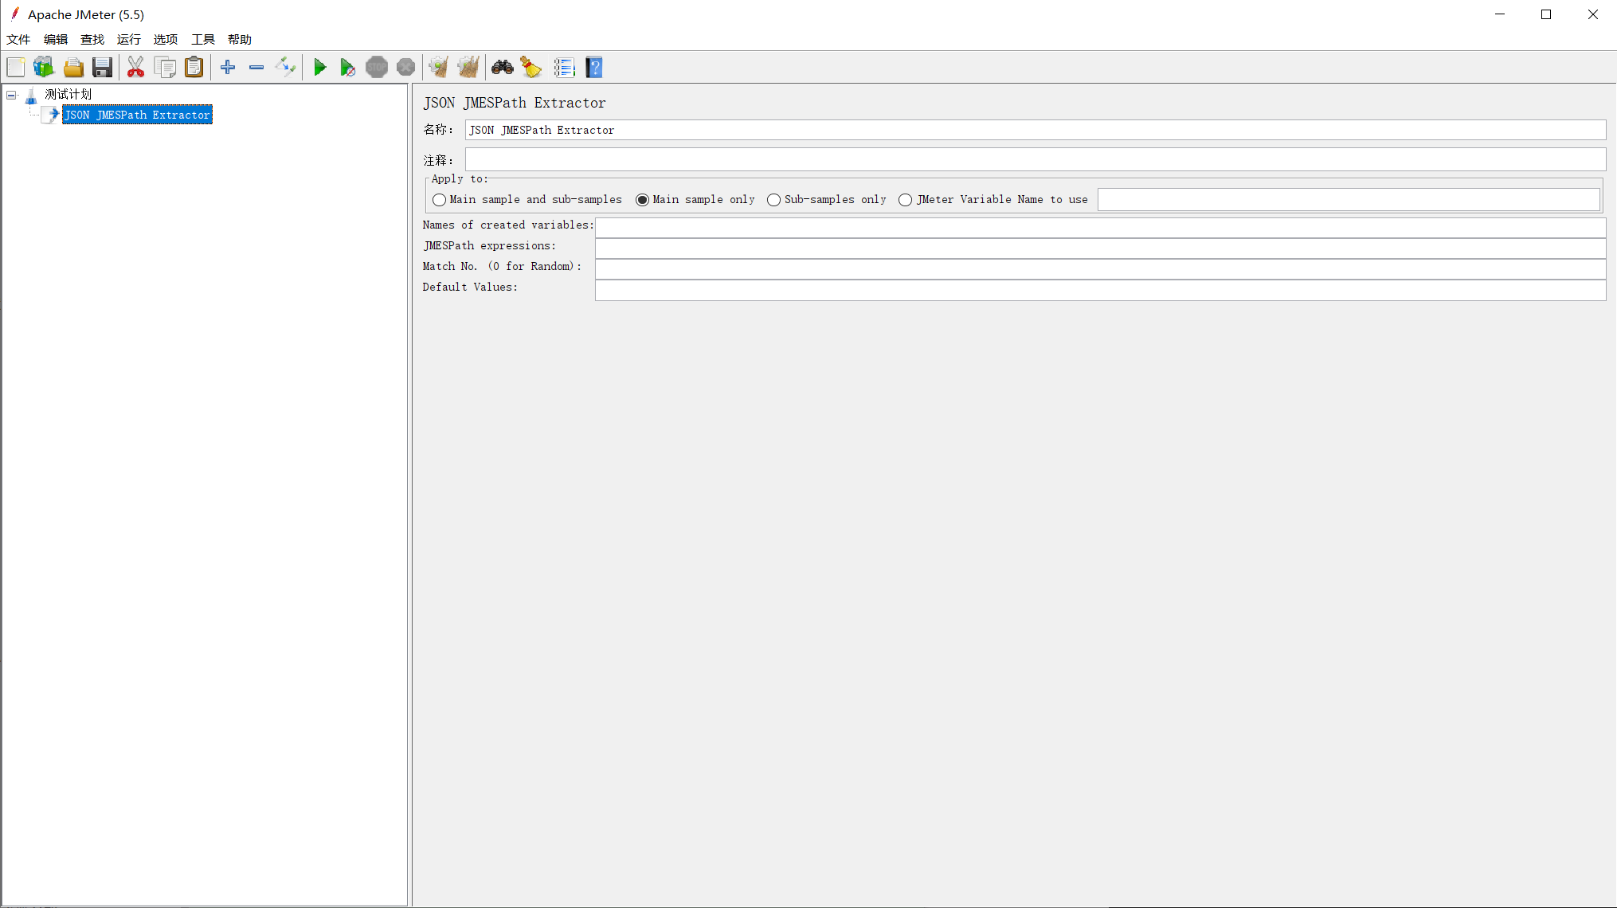
Task: Open the 帮助 menu
Action: (x=240, y=39)
